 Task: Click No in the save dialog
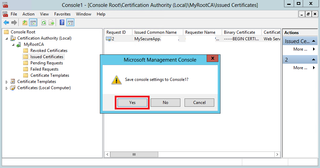[x=166, y=103]
